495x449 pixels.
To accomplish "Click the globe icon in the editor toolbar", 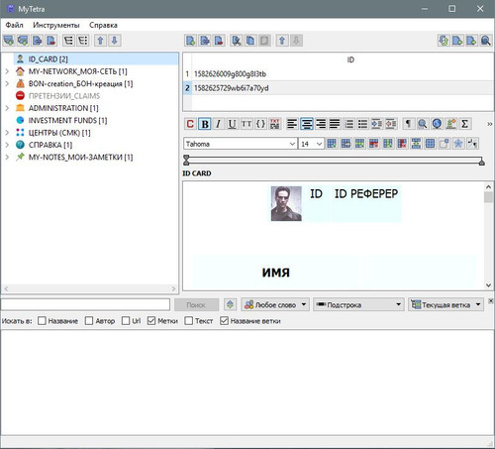I will tap(437, 124).
